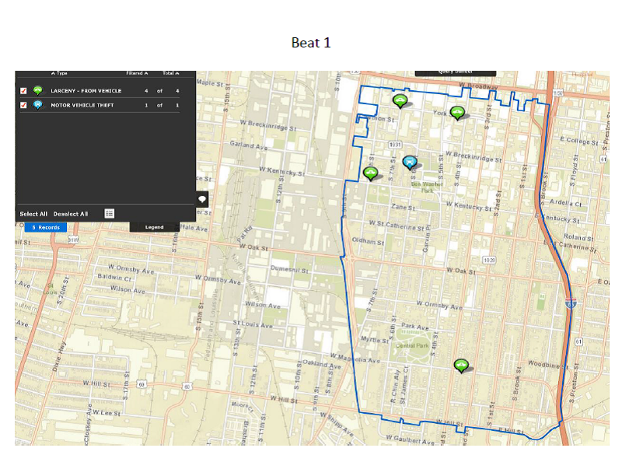Viewport: 622px width, 455px height.
Task: Click Select All
Action: pyautogui.click(x=33, y=214)
